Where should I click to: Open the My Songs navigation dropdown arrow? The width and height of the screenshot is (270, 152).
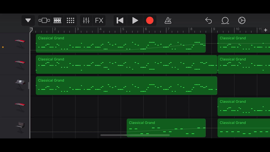coord(28,21)
